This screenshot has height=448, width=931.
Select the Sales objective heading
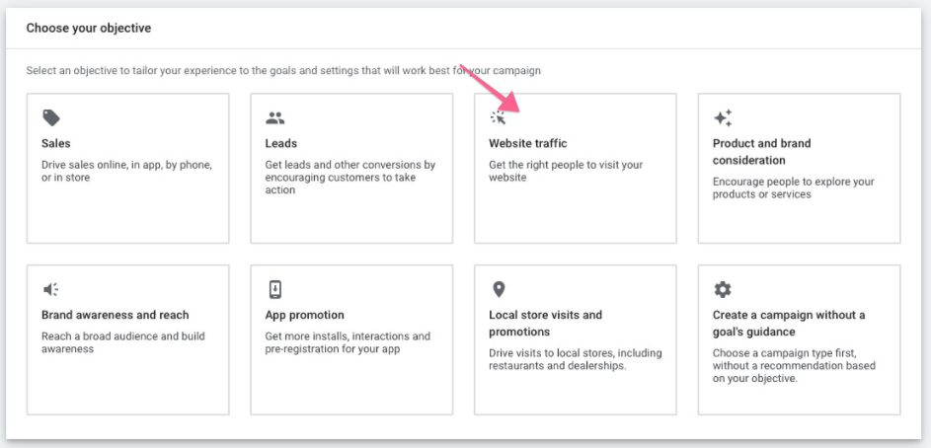pyautogui.click(x=56, y=144)
